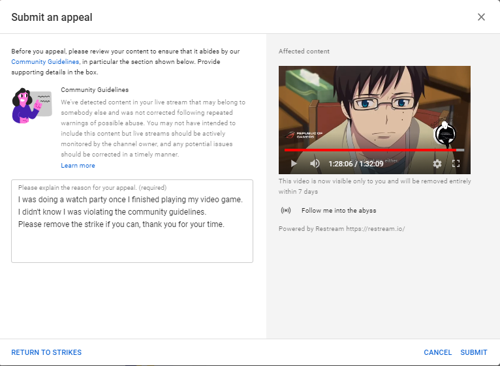Viewport: 500px width, 366px height.
Task: Click the 'Community Guidelines' section heading
Action: tap(95, 90)
